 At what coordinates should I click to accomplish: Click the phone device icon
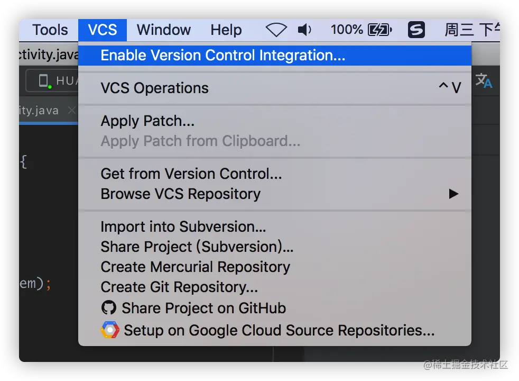pos(44,81)
